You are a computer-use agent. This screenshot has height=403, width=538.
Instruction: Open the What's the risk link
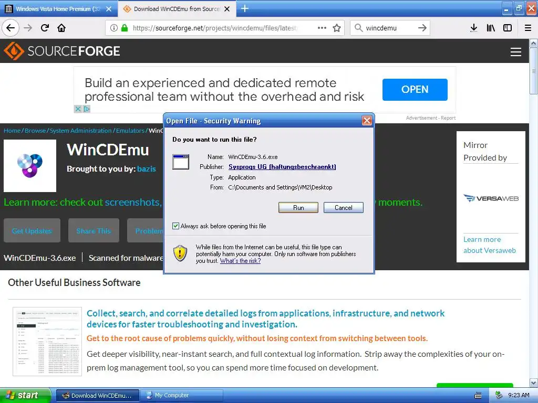coord(240,261)
